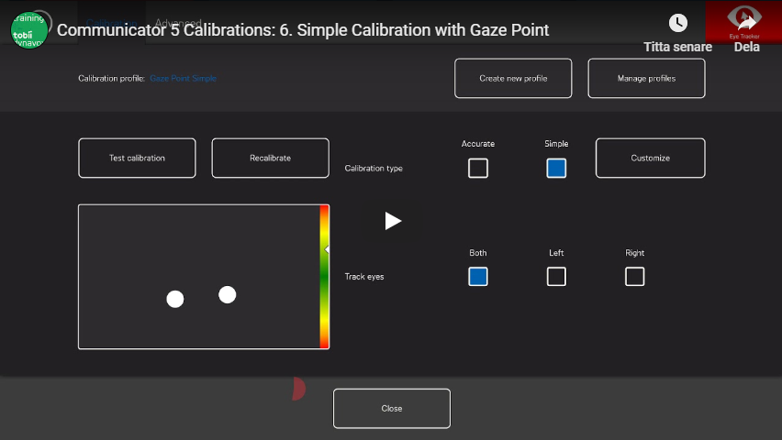Open the Tobii Dynavox channel logo

tap(28, 30)
